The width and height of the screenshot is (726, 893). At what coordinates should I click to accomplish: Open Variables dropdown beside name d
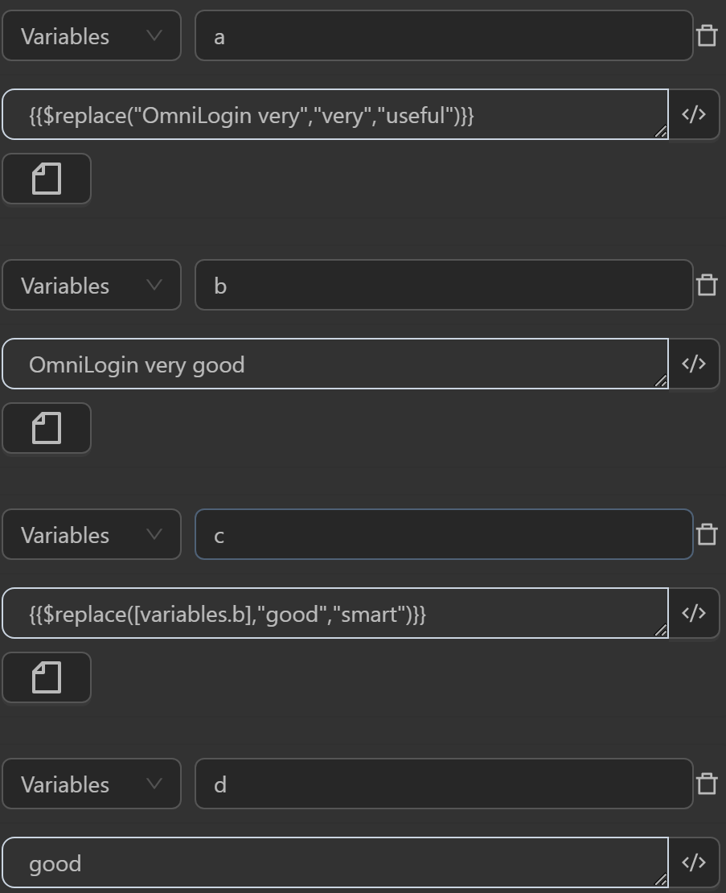(x=92, y=784)
